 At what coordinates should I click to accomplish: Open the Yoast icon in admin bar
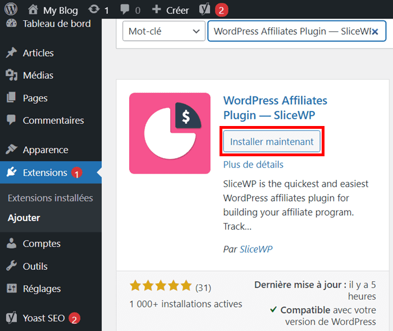click(x=204, y=10)
